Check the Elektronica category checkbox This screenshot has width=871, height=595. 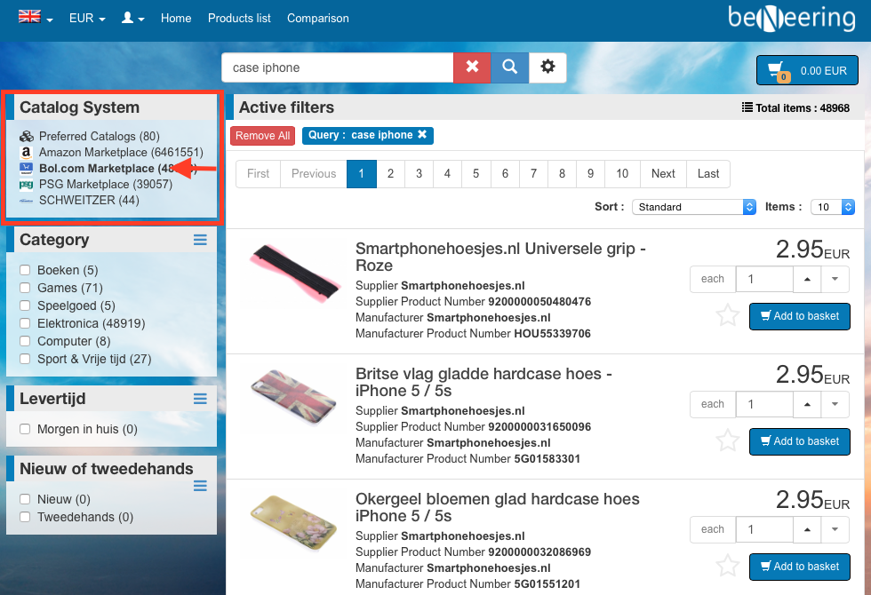(x=25, y=323)
